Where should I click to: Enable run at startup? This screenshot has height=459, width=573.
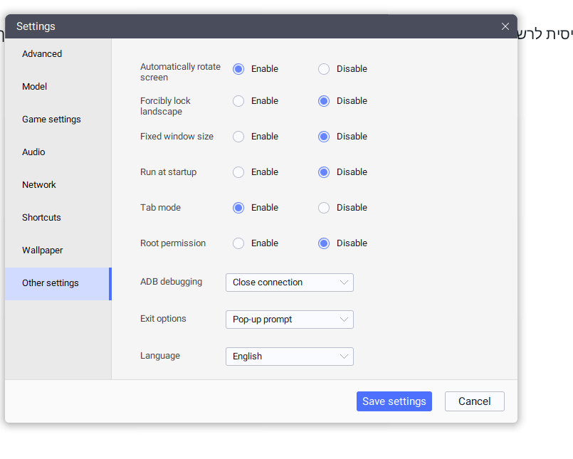point(238,172)
